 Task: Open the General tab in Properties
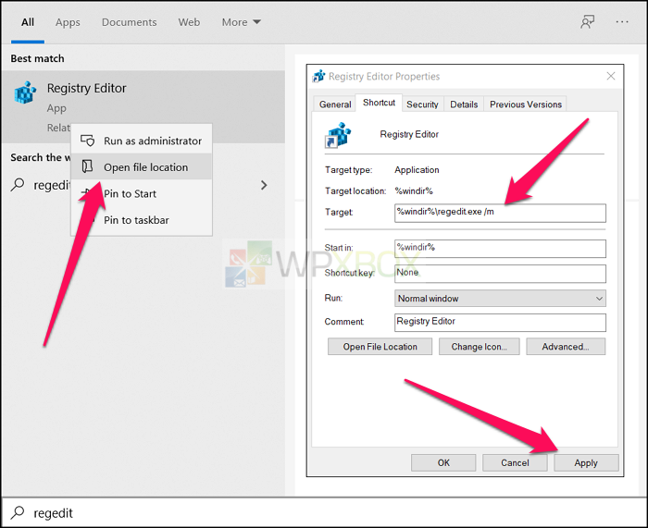[x=335, y=104]
